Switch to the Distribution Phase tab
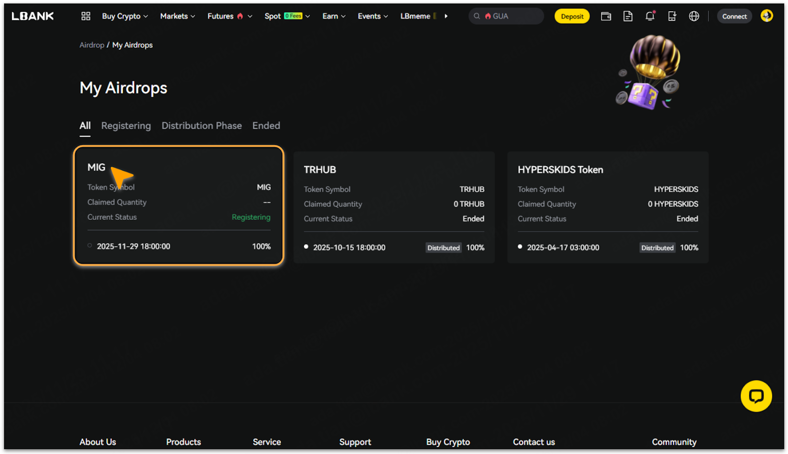 click(201, 126)
